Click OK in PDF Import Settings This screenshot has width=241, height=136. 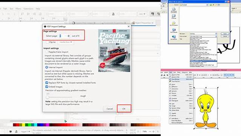[x=124, y=109]
